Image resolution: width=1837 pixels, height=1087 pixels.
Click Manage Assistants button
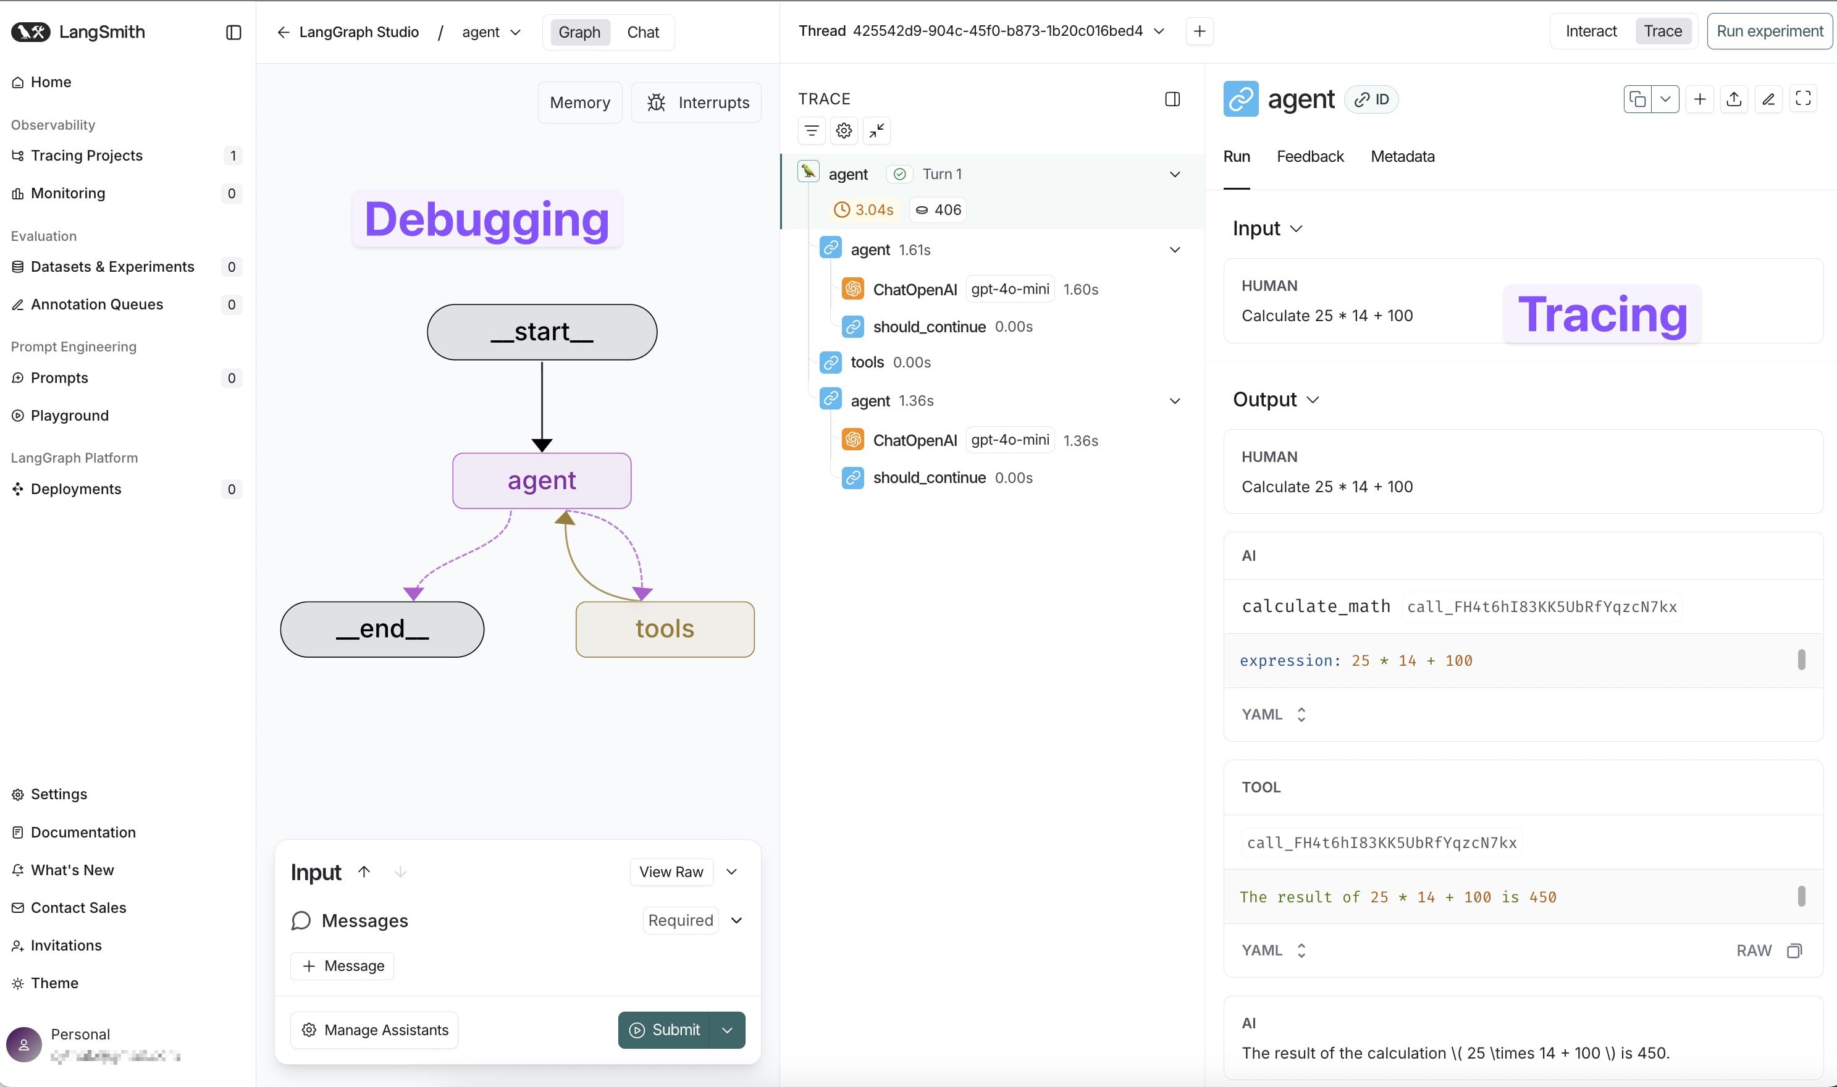(x=374, y=1030)
